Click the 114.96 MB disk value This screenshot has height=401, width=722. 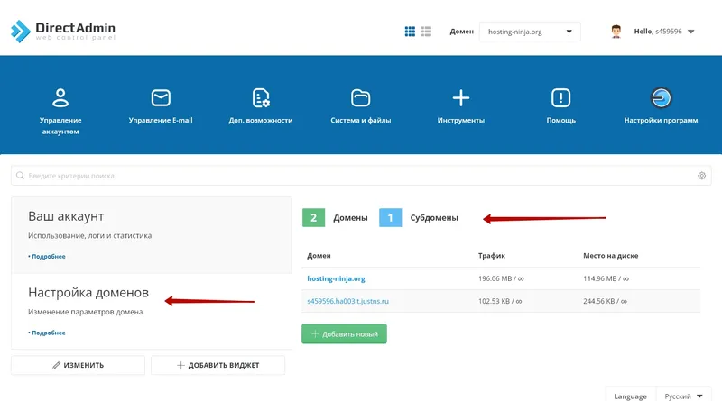pos(606,278)
